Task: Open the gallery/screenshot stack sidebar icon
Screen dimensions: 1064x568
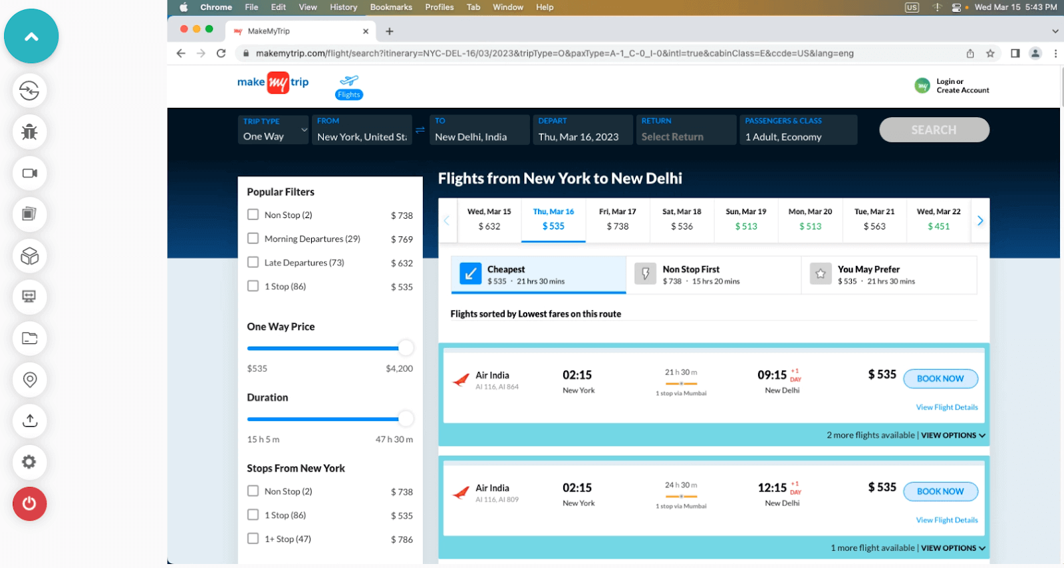Action: (x=29, y=214)
